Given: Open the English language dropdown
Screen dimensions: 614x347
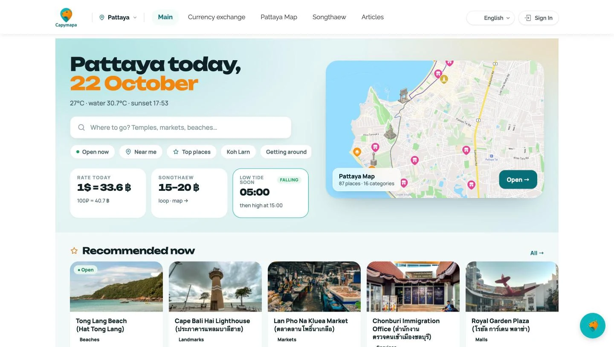Looking at the screenshot, I should tap(490, 18).
